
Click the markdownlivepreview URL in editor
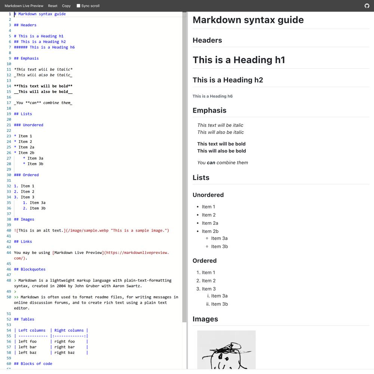tap(137, 252)
